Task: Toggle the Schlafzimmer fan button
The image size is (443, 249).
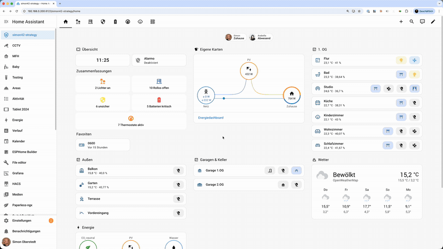Action: coord(414,145)
